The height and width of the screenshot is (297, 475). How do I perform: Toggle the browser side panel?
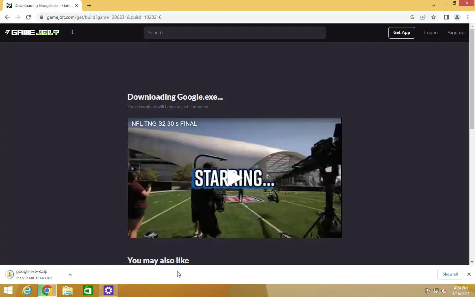(x=446, y=17)
